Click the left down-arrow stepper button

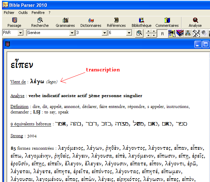(148, 35)
